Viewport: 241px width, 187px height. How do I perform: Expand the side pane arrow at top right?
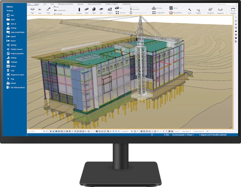pos(236,17)
